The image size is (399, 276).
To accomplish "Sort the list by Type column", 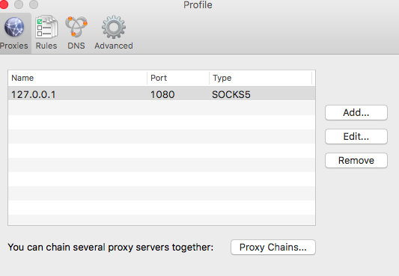I will (x=261, y=78).
